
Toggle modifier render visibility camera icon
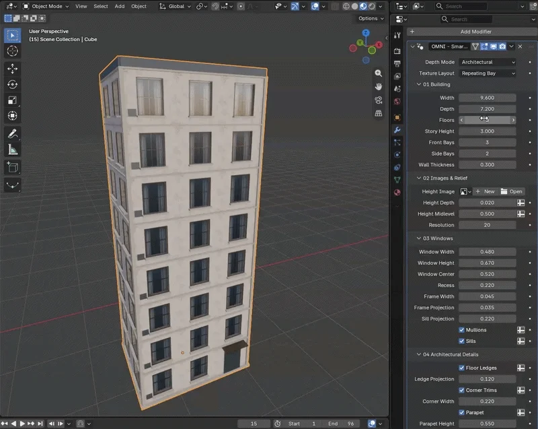502,46
